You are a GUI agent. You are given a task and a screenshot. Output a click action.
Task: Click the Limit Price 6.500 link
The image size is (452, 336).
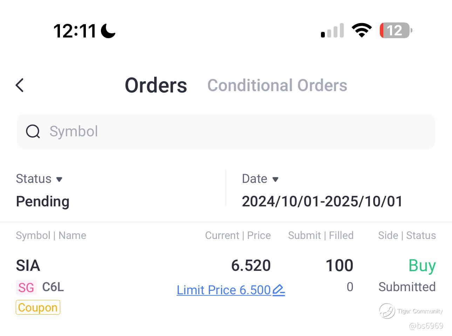(x=224, y=290)
